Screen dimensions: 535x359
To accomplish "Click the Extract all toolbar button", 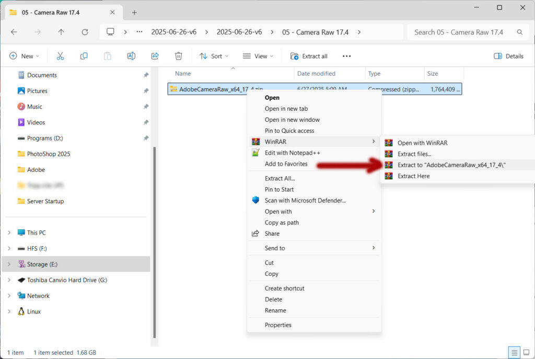I will pos(309,56).
